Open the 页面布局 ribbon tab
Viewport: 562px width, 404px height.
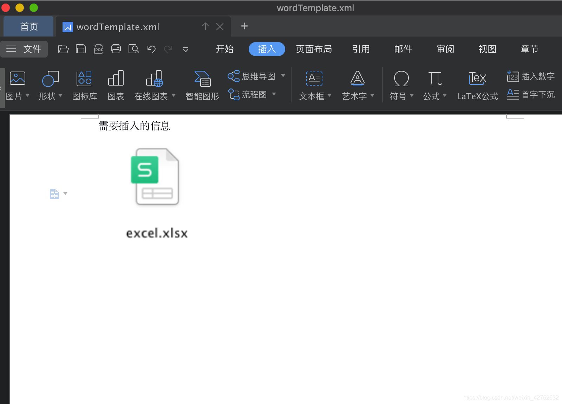point(314,49)
